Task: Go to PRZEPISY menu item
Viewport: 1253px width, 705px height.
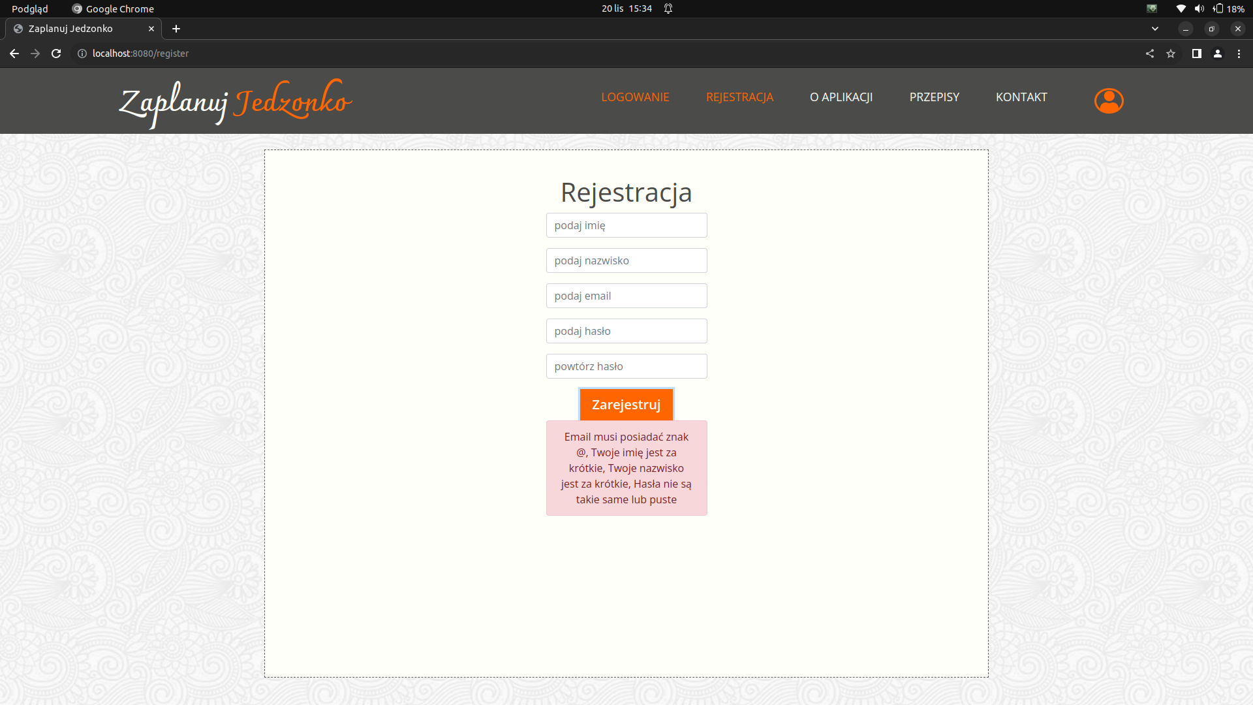Action: click(x=934, y=97)
